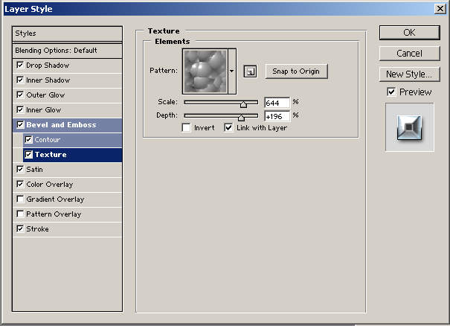Select Blending Options: Default
450x326 pixels.
(68, 51)
